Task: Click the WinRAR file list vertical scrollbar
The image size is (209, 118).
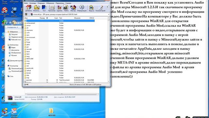Action: coord(108,49)
